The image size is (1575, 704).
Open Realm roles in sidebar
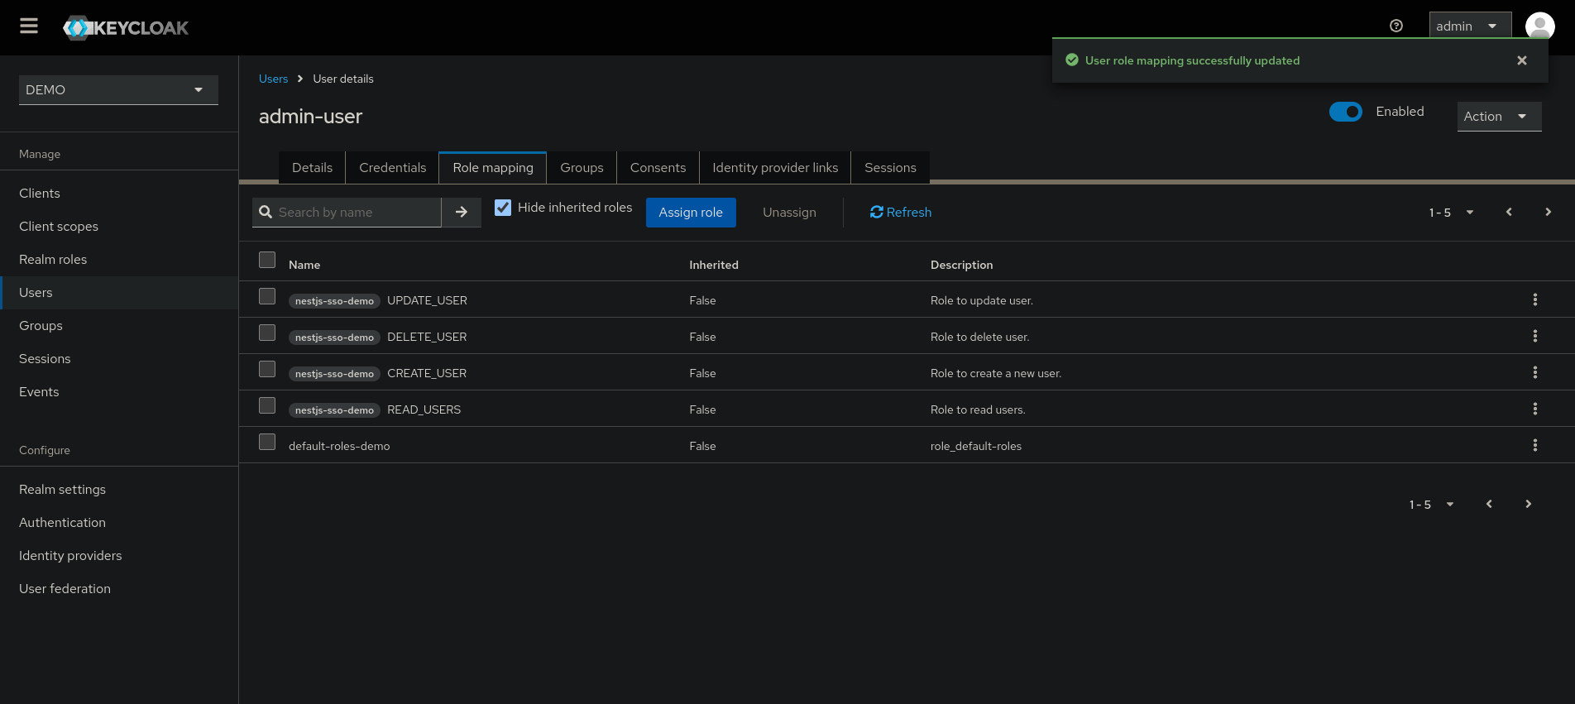pyautogui.click(x=119, y=259)
